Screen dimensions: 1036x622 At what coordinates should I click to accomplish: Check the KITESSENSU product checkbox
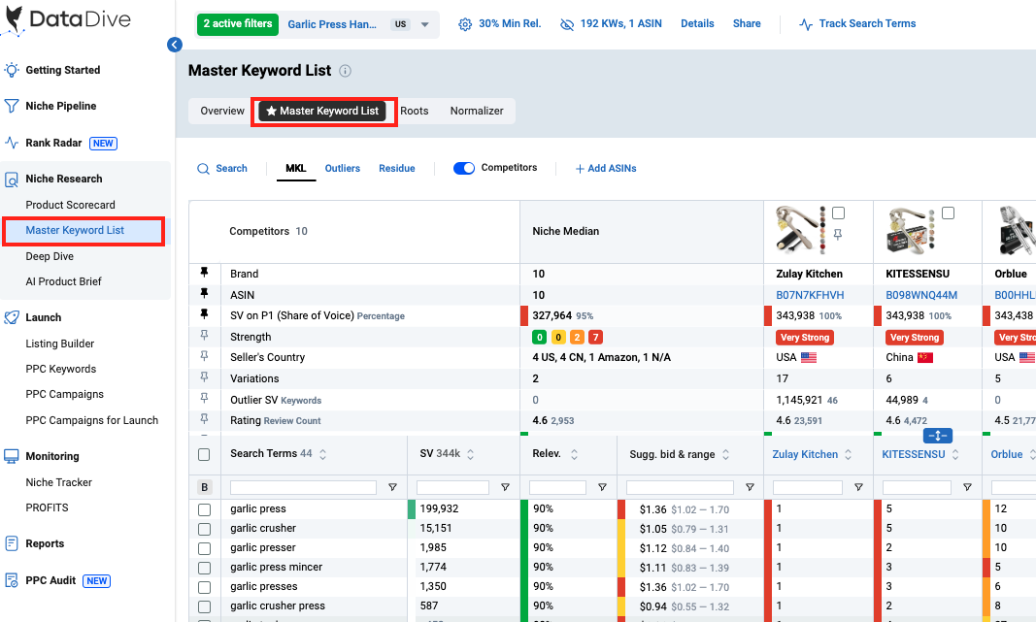click(948, 213)
